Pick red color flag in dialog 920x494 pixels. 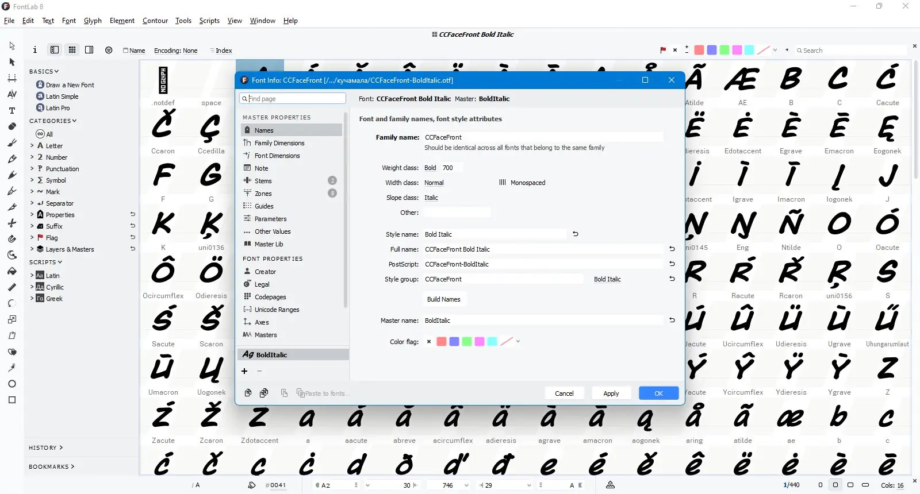coord(442,342)
